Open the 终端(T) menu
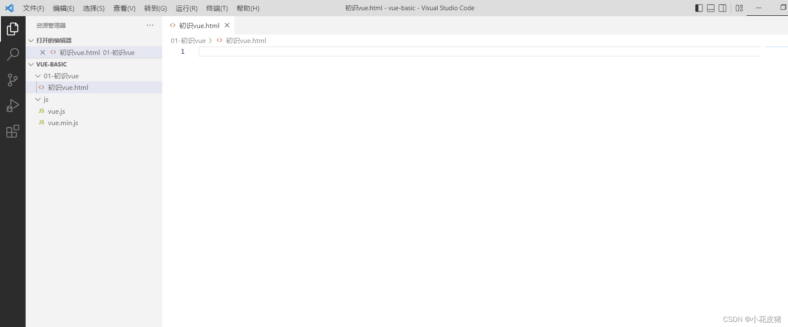 pyautogui.click(x=217, y=8)
